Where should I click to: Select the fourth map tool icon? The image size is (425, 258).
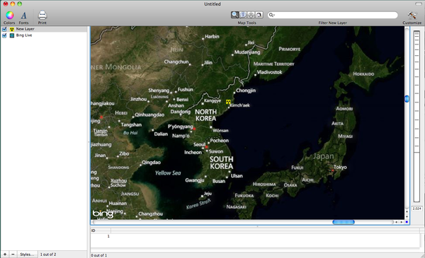[259, 15]
